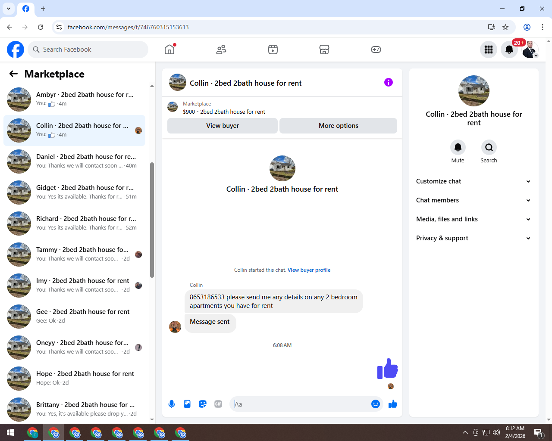
Task: Click Collin's avatar beside Message sent
Action: (x=175, y=327)
